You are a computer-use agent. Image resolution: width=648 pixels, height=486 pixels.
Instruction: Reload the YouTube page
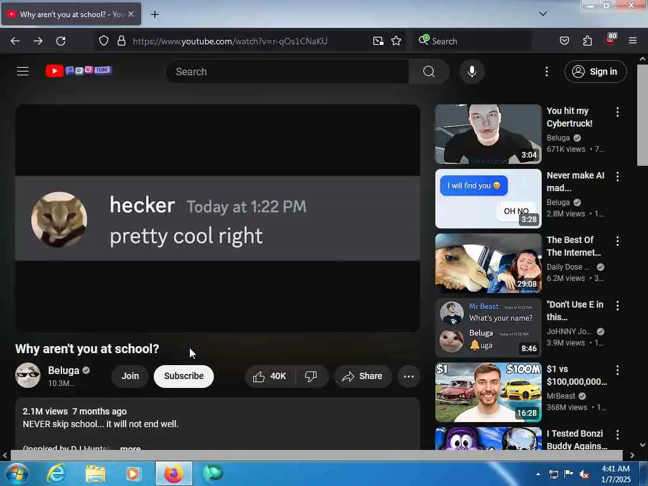tap(61, 41)
